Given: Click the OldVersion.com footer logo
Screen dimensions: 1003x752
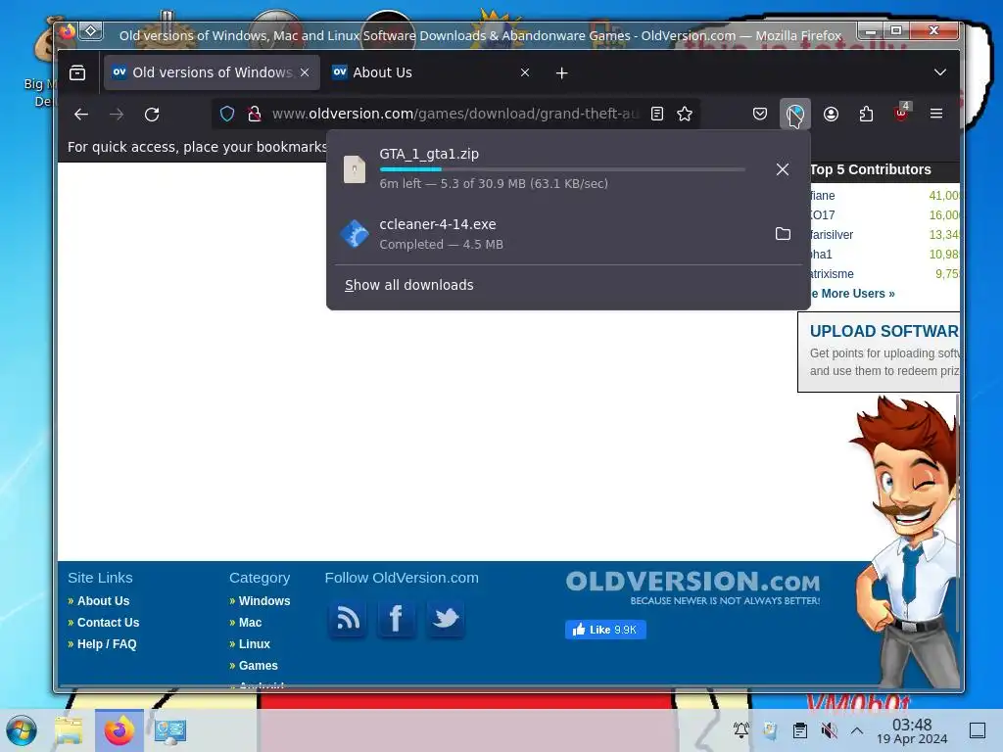Looking at the screenshot, I should 693,587.
